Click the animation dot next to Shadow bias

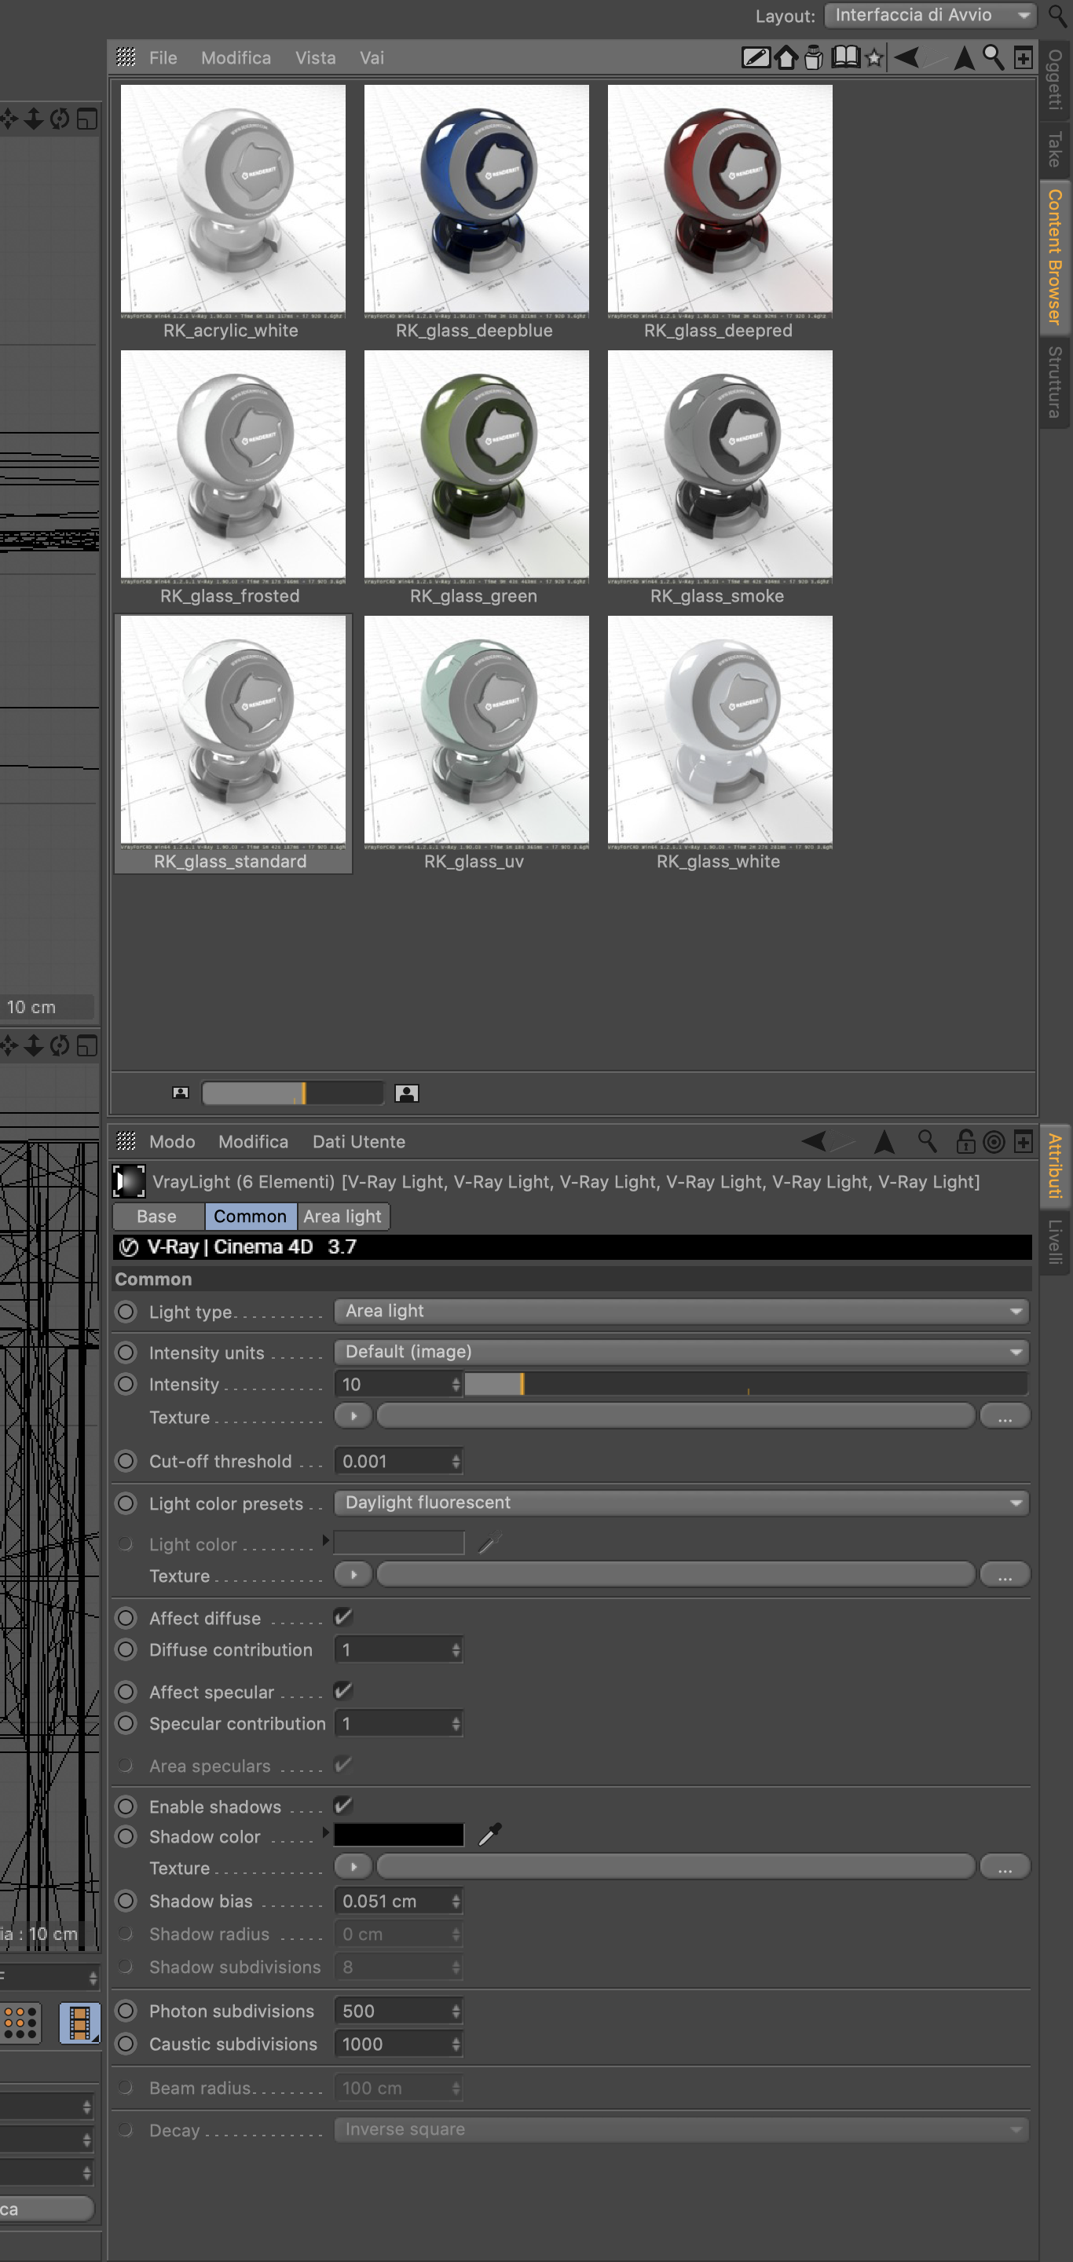click(x=126, y=1901)
